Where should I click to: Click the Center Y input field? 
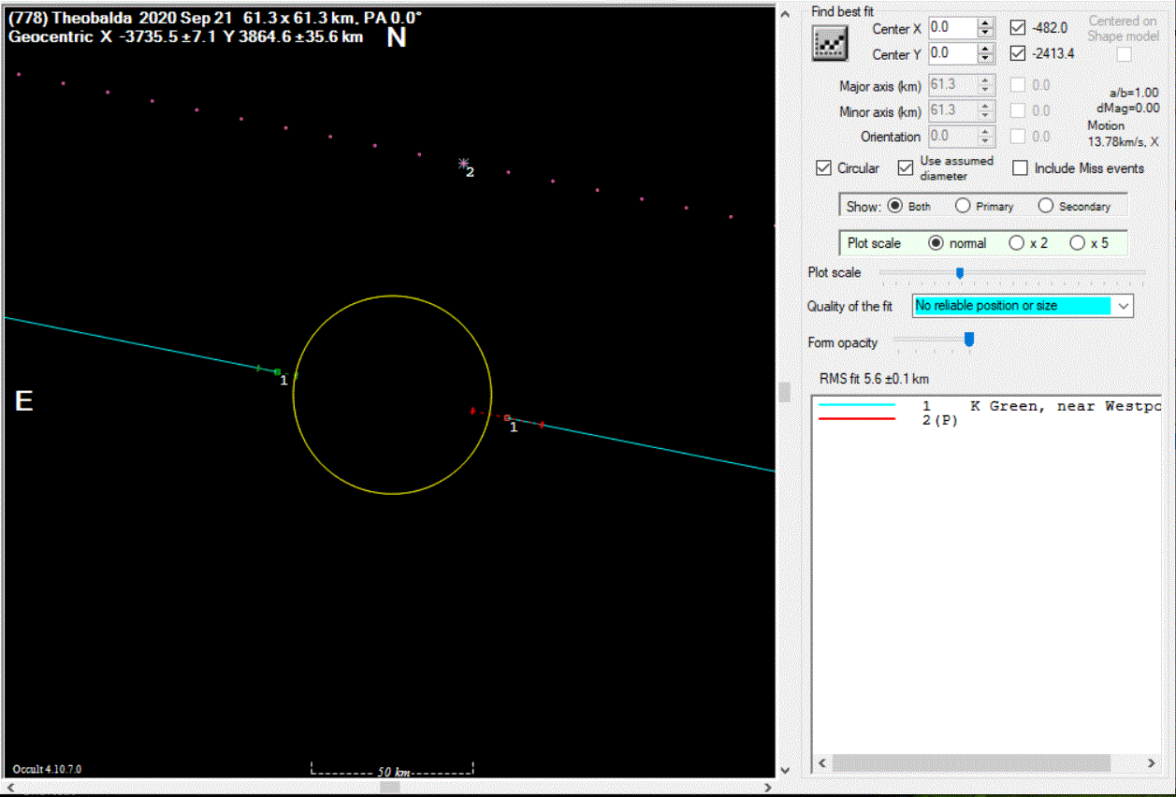point(952,53)
